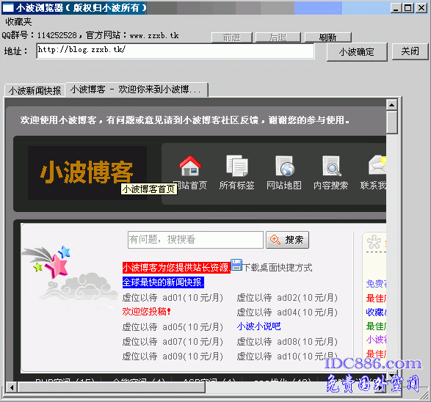
Task: Open the blue 小波小说吧 link
Action: tap(258, 326)
